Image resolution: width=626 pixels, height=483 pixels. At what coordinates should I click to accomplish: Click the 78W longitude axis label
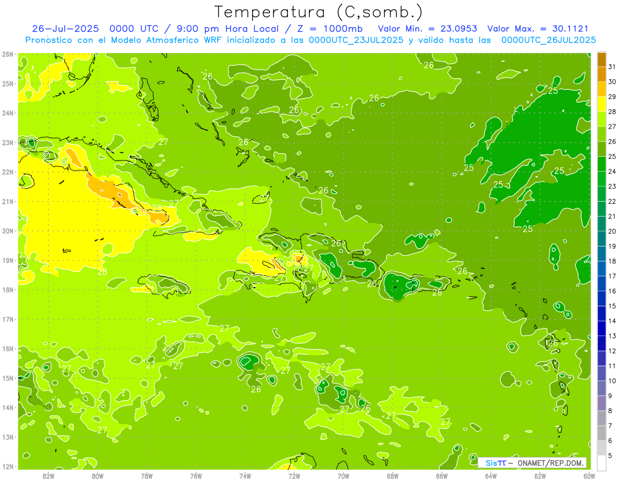[x=147, y=476]
